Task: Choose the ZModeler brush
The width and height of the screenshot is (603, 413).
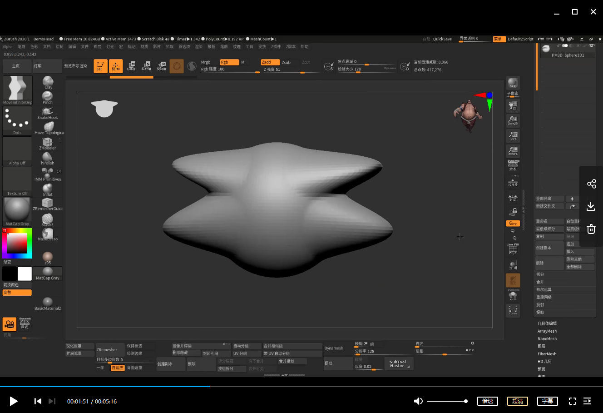Action: [48, 143]
